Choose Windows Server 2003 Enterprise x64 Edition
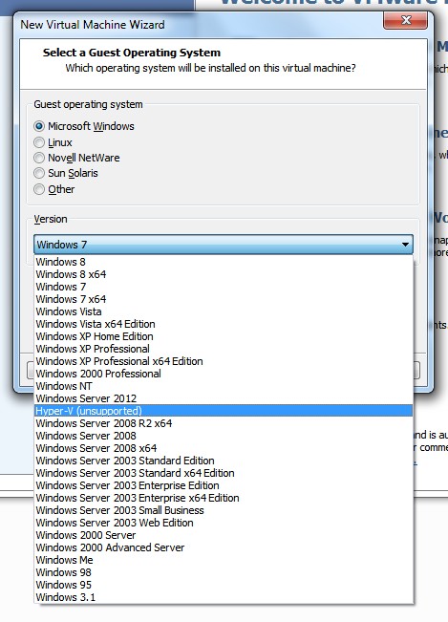This screenshot has width=448, height=622. point(224,498)
